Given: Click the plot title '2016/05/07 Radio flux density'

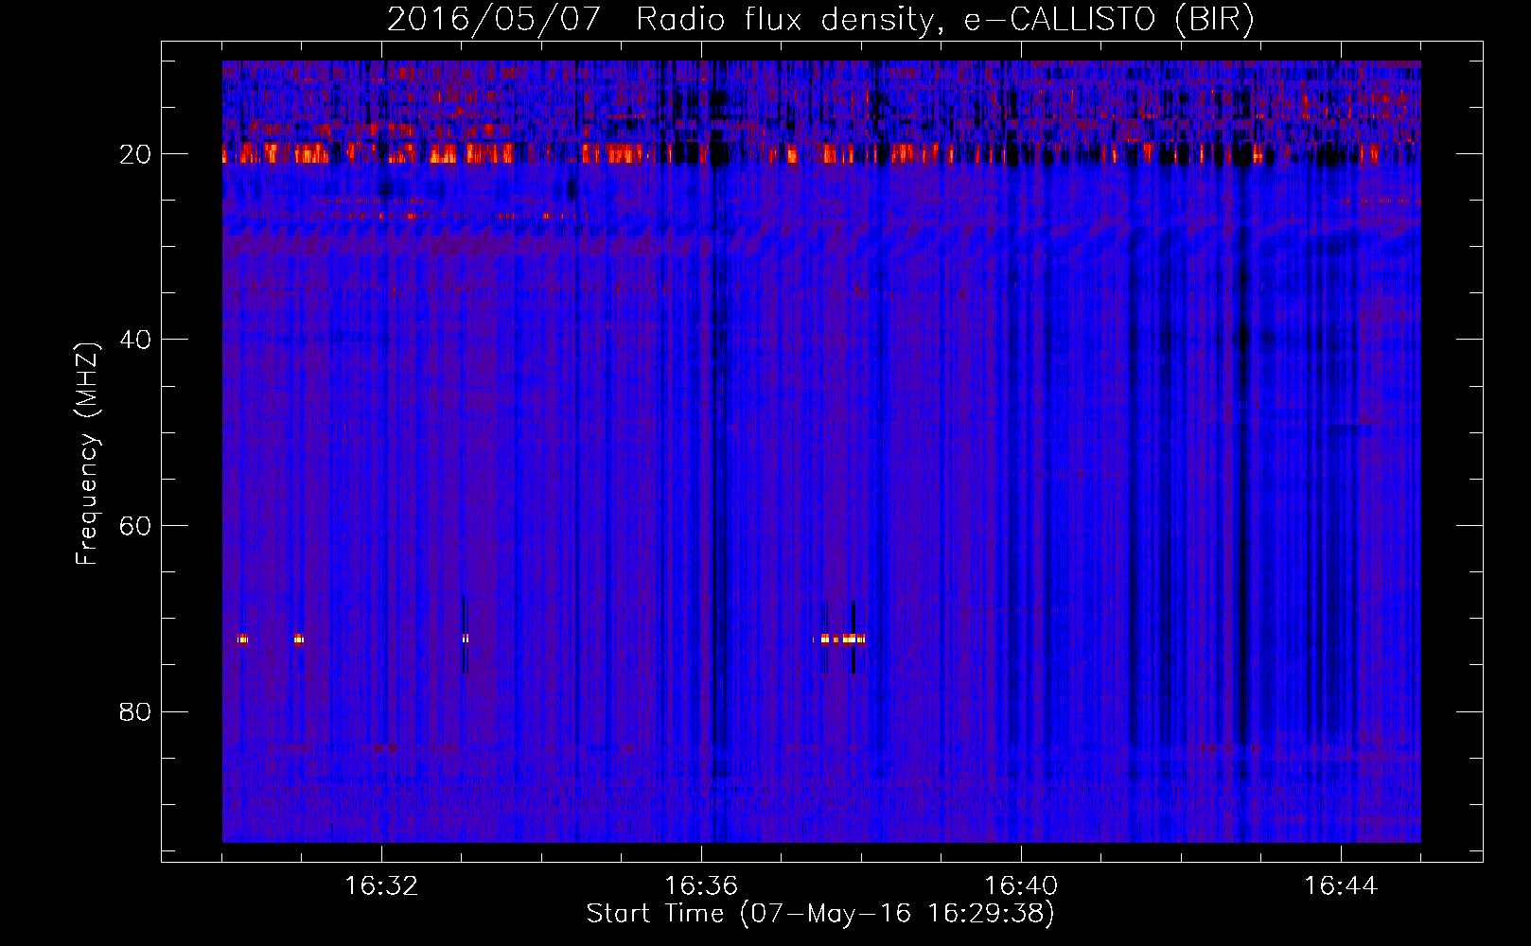Looking at the screenshot, I should tap(820, 20).
